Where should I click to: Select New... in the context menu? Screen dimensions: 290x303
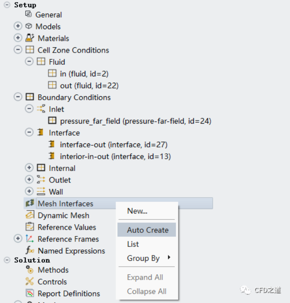(x=137, y=211)
